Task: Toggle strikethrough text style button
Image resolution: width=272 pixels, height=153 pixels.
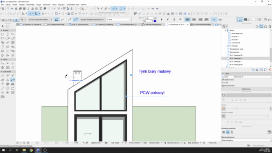Action: tap(180, 20)
